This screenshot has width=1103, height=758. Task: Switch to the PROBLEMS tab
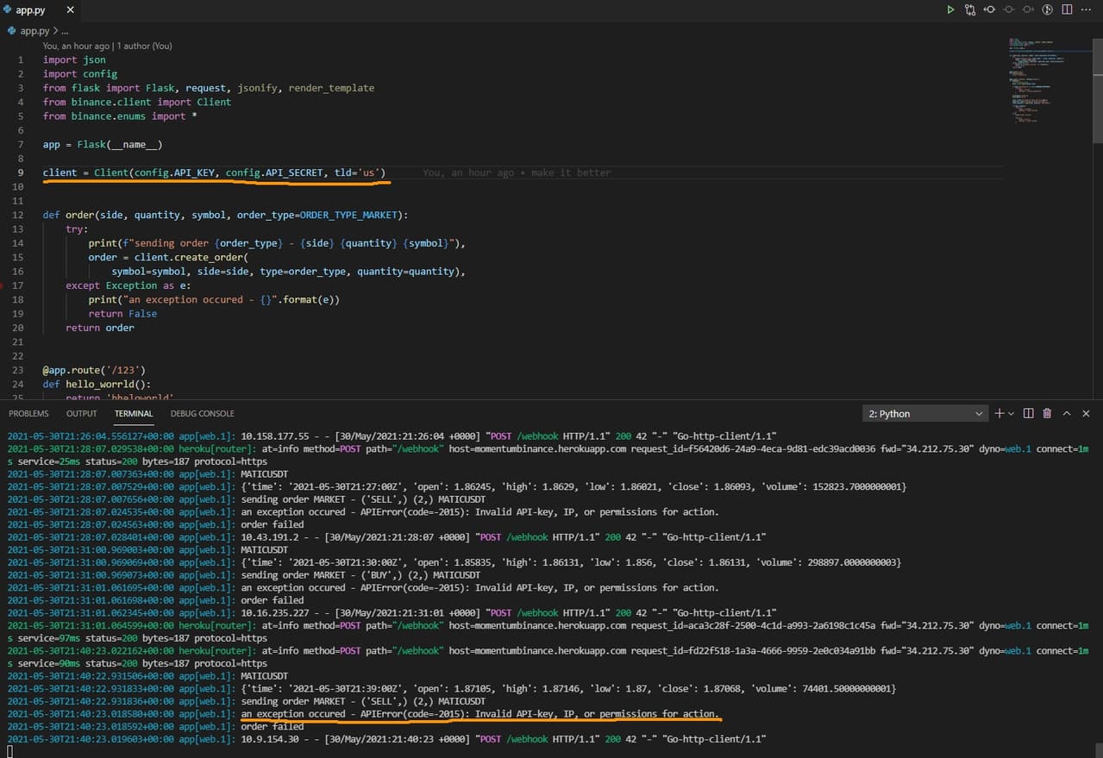point(28,414)
